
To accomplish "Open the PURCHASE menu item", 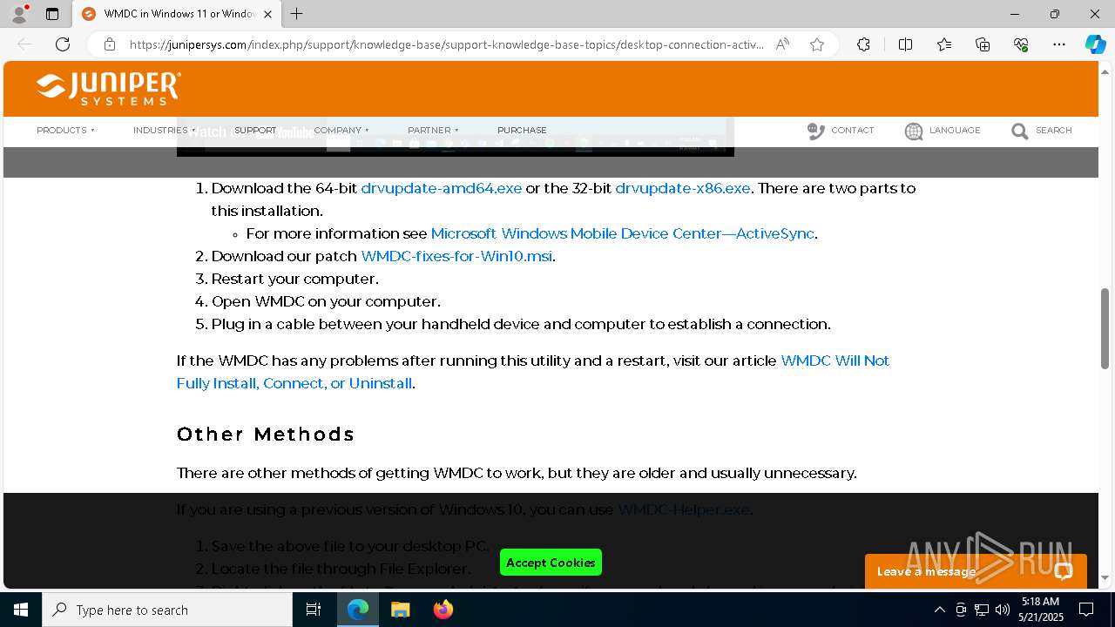I will click(522, 130).
